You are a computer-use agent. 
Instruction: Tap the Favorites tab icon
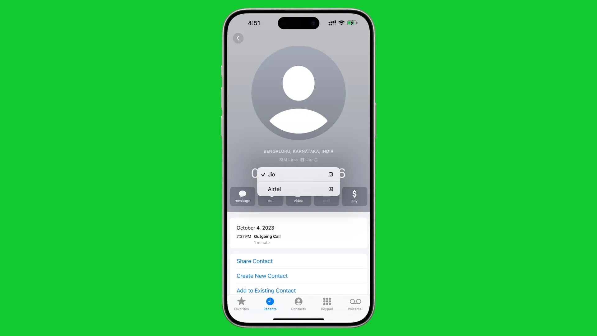(x=242, y=304)
